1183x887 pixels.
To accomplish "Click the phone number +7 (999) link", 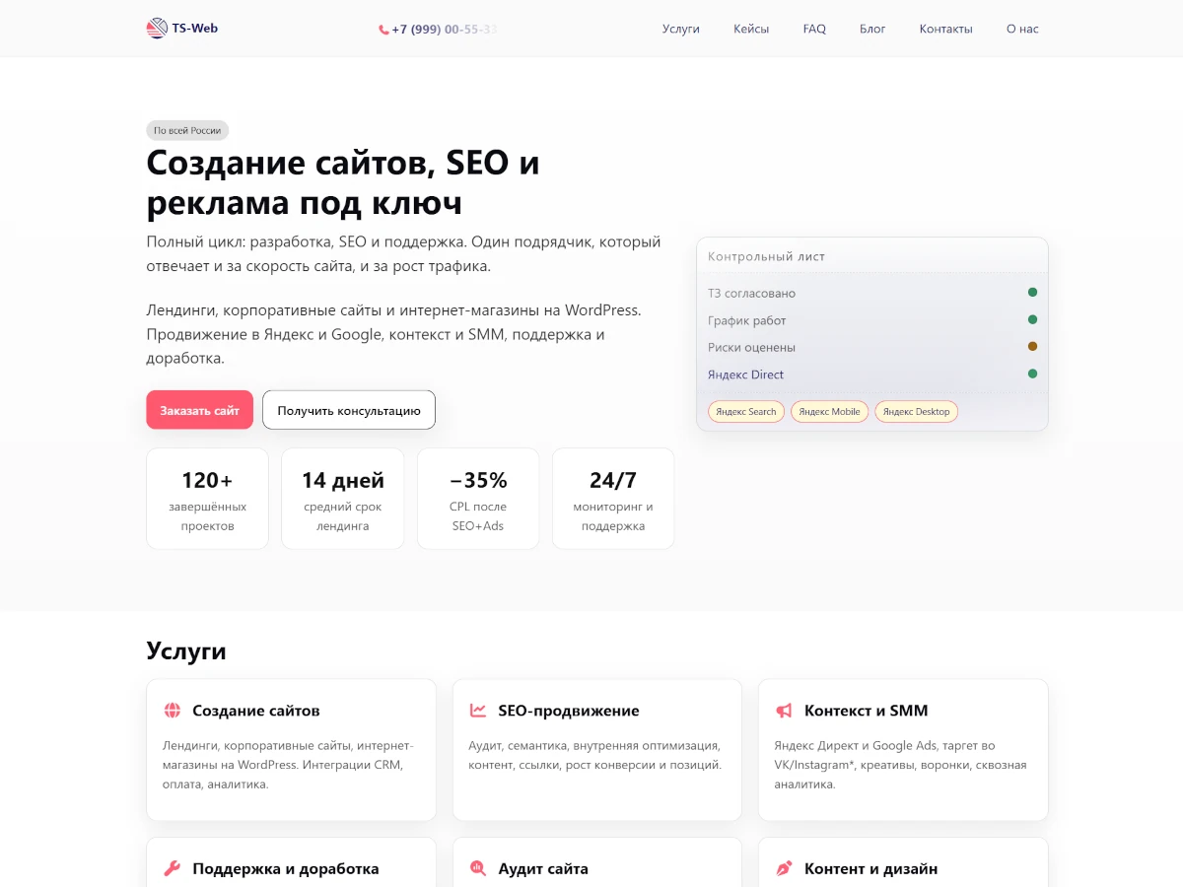I will coord(444,30).
